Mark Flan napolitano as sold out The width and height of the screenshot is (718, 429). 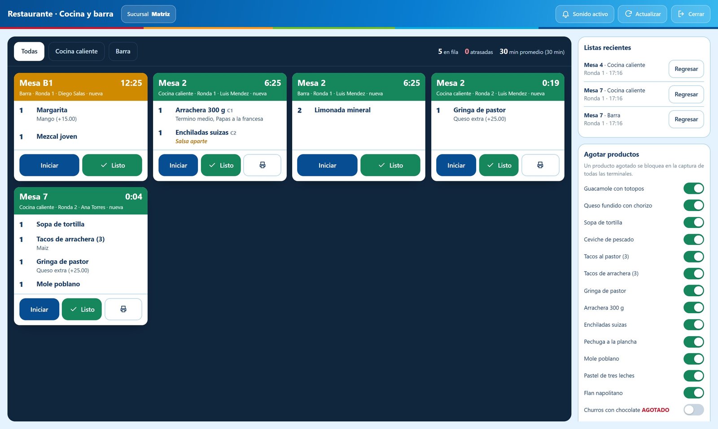click(x=694, y=393)
